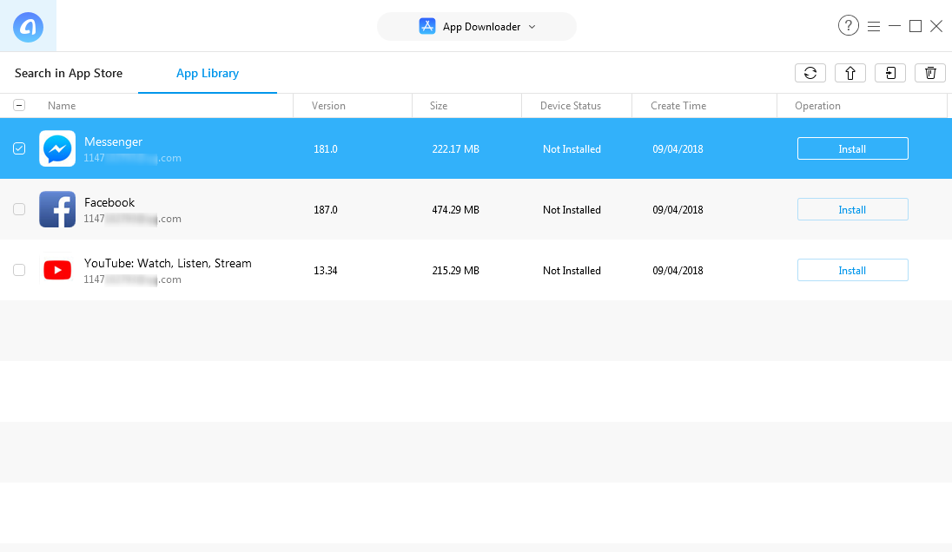Click the YouTube app icon
952x552 pixels.
click(57, 270)
